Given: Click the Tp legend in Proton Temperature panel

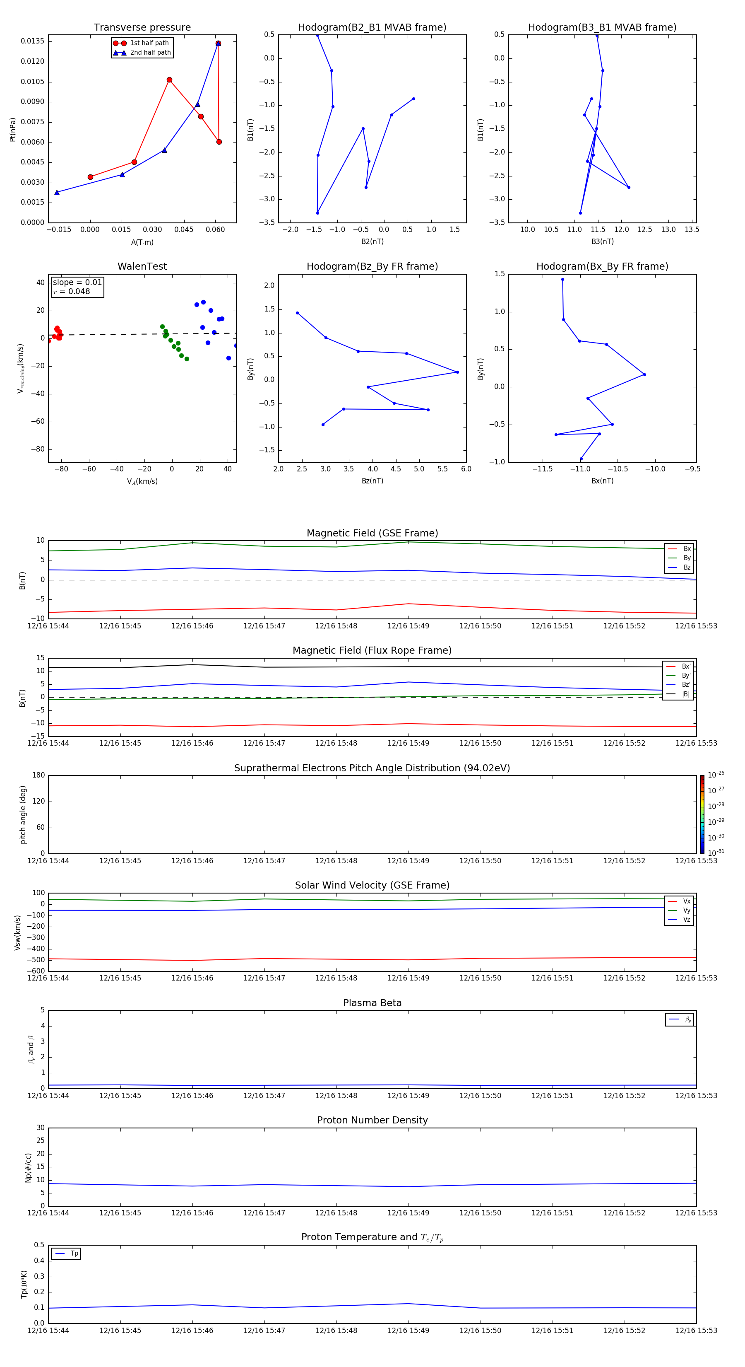Looking at the screenshot, I should 66,1254.
